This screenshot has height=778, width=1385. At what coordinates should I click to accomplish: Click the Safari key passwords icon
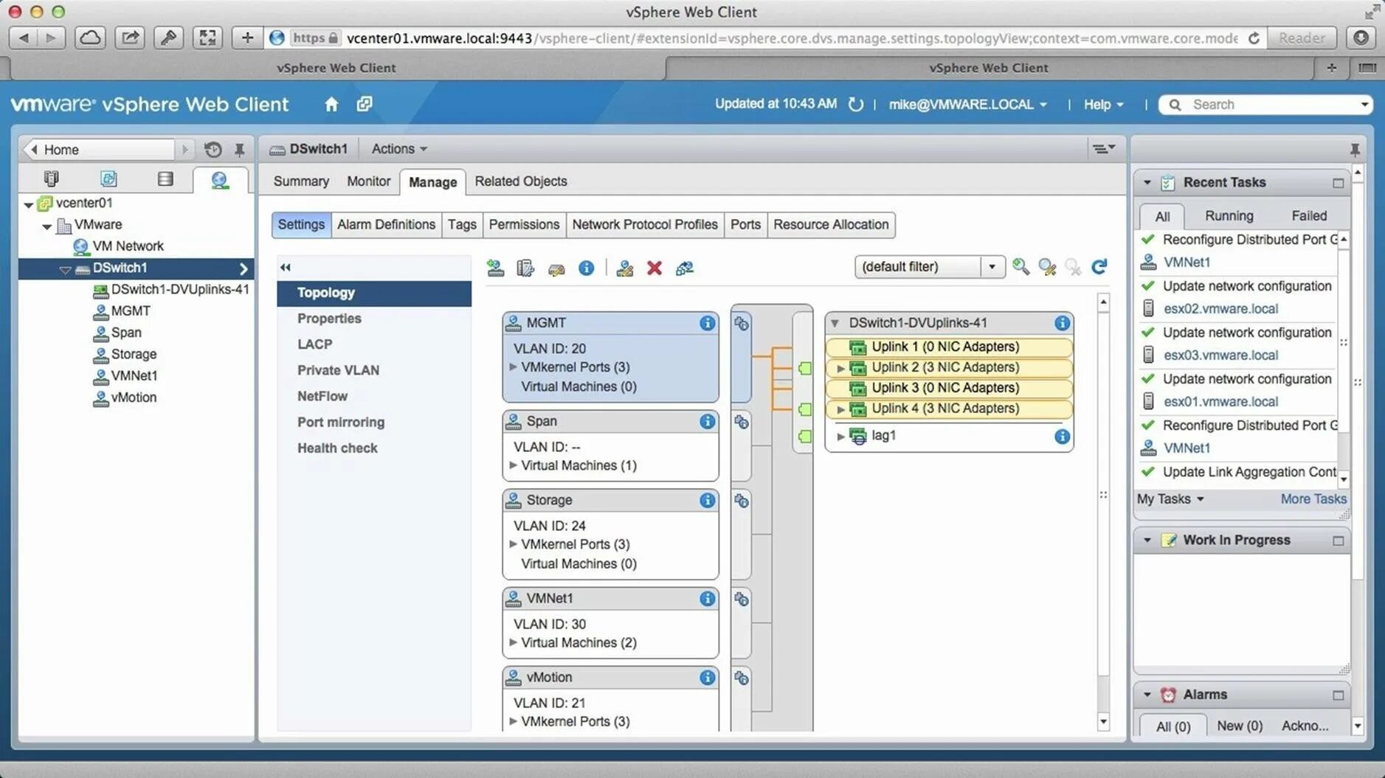(x=168, y=38)
